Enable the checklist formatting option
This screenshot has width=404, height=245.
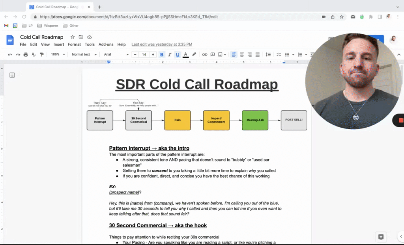click(279, 54)
